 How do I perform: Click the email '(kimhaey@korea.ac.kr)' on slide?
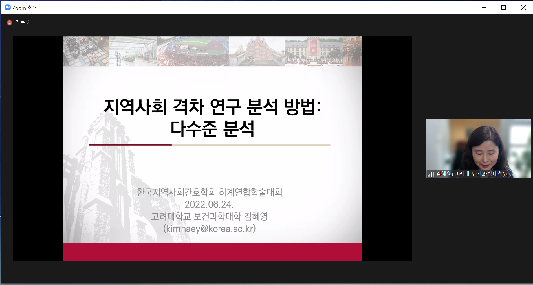click(x=210, y=229)
